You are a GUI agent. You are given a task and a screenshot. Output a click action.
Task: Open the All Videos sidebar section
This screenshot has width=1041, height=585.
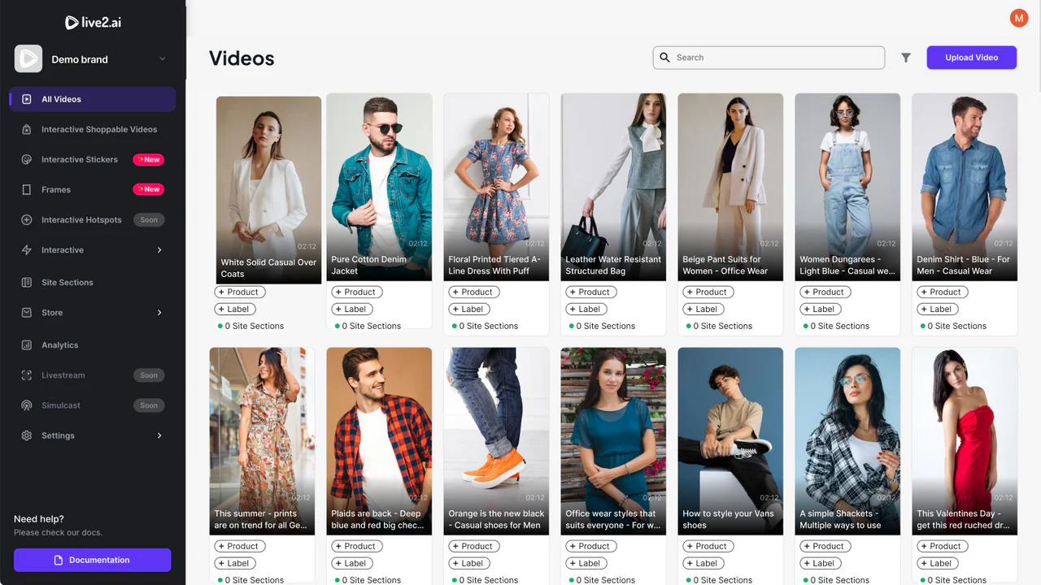(61, 98)
